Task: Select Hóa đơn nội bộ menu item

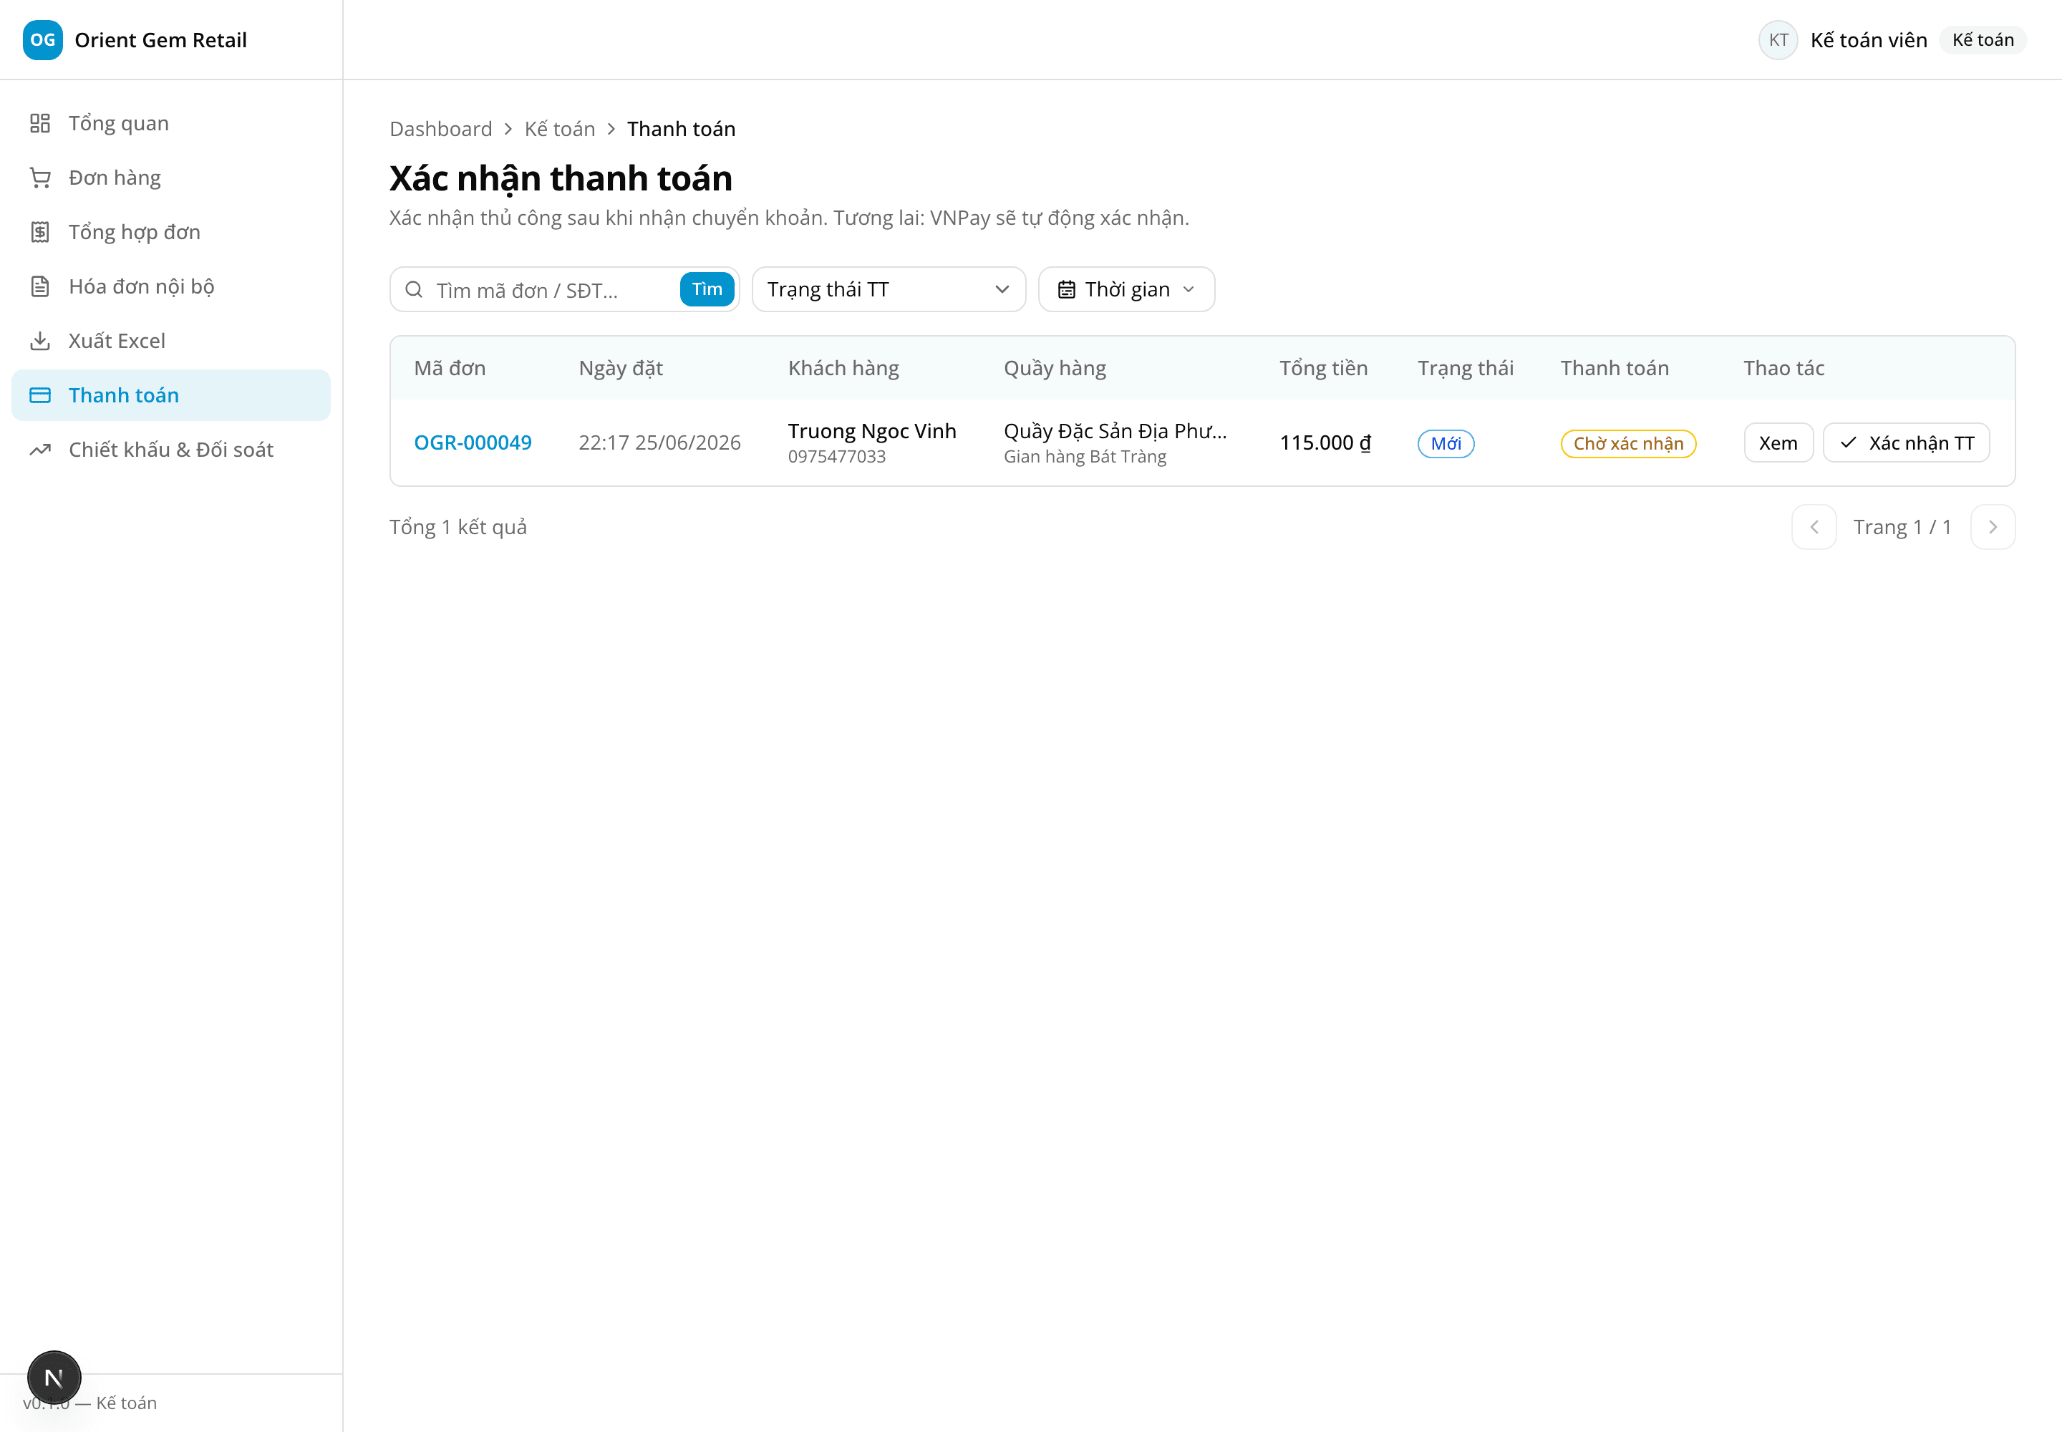Action: pos(170,286)
